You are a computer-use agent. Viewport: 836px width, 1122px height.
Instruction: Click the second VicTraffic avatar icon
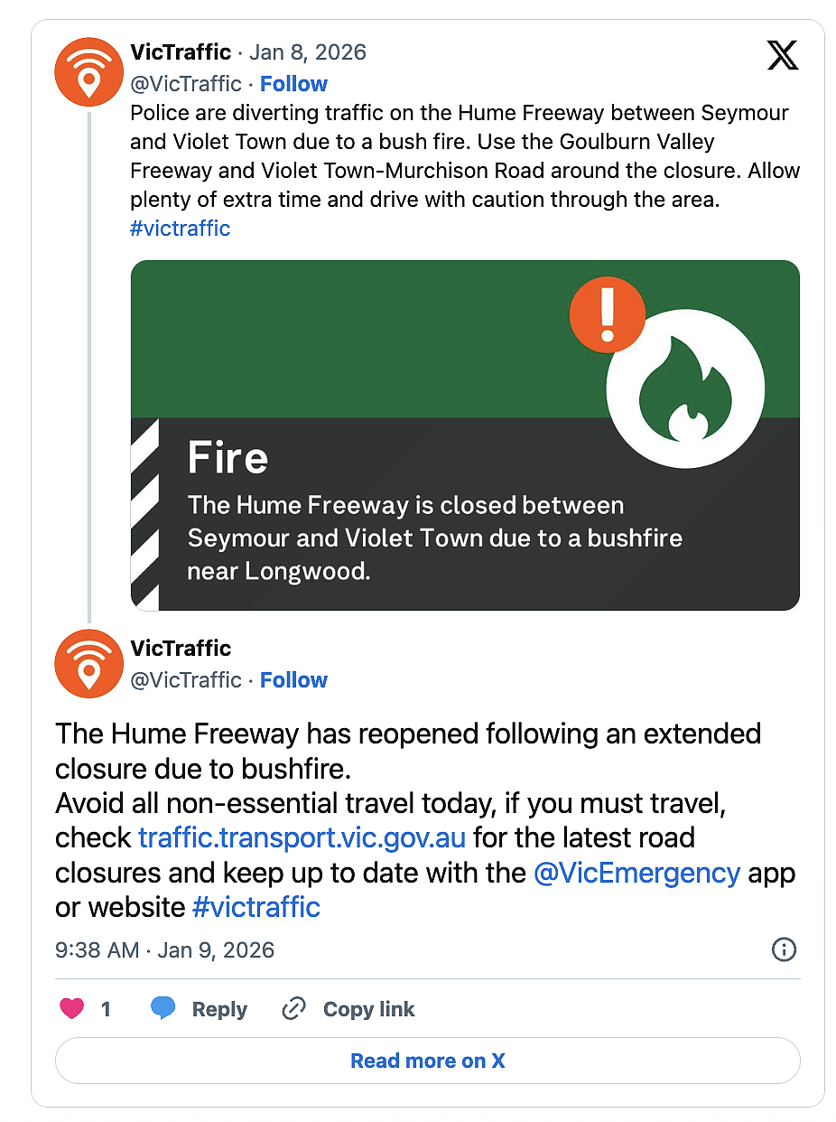coord(88,664)
